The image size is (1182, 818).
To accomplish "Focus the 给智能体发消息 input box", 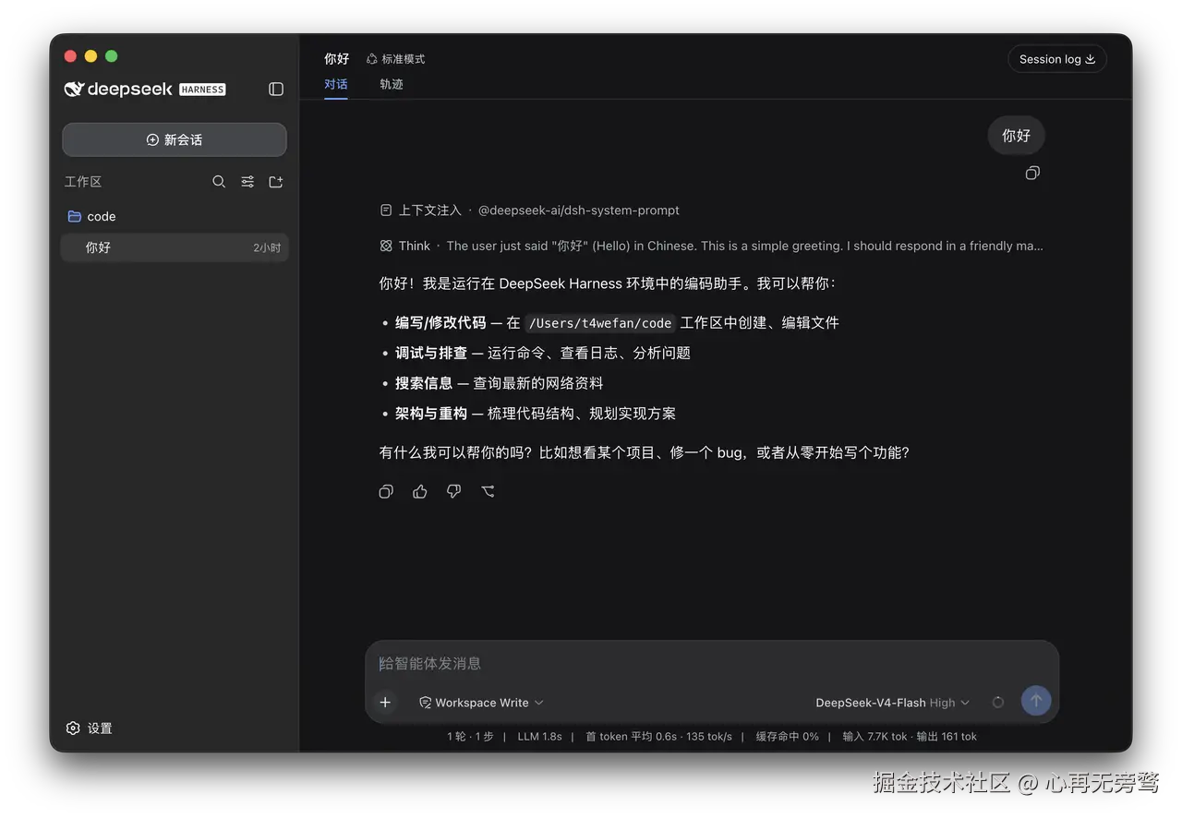I will 711,664.
